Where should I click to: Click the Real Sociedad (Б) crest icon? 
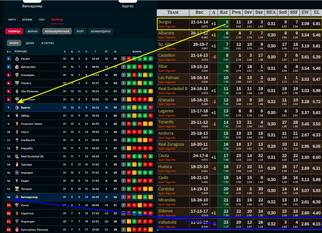(17, 156)
